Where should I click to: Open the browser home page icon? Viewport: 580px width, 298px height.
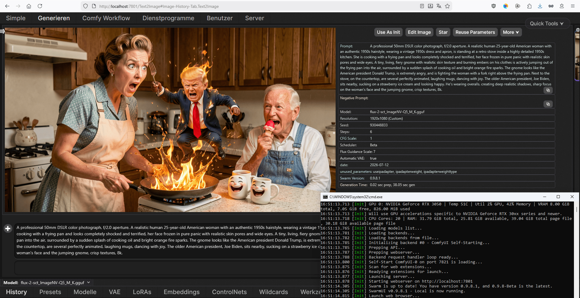coord(29,6)
